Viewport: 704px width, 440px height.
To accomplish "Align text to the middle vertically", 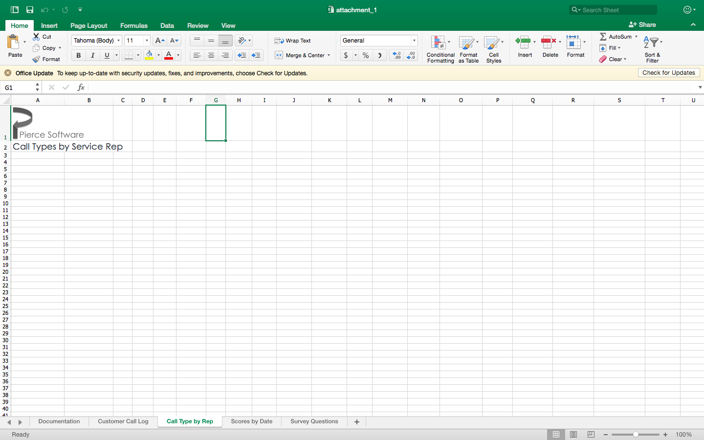I will tap(211, 41).
